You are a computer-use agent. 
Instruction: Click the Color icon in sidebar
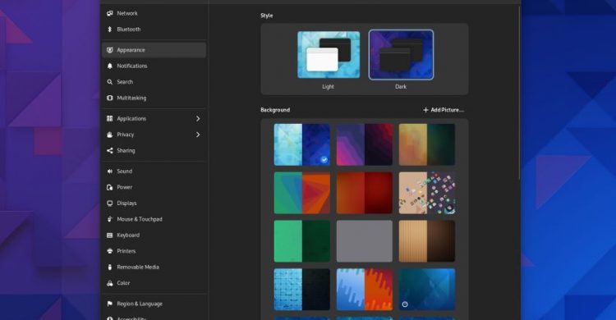(109, 283)
